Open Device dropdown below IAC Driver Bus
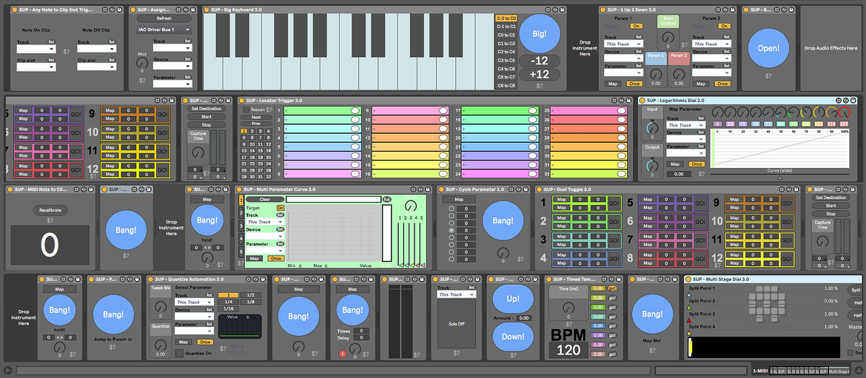 pos(173,66)
